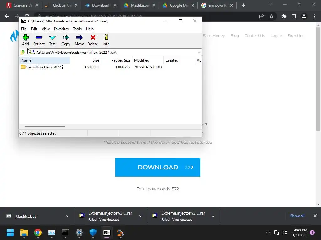Click the 7-Zip address path field

pyautogui.click(x=115, y=52)
